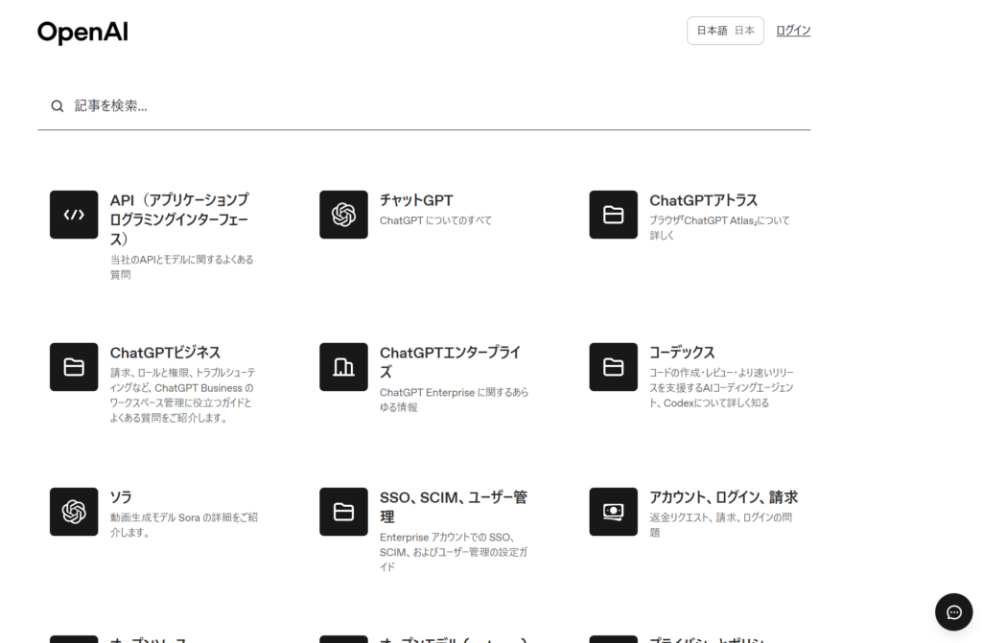Click the SSO、SCIM folder icon
Viewport: 982px width, 643px height.
coord(343,512)
